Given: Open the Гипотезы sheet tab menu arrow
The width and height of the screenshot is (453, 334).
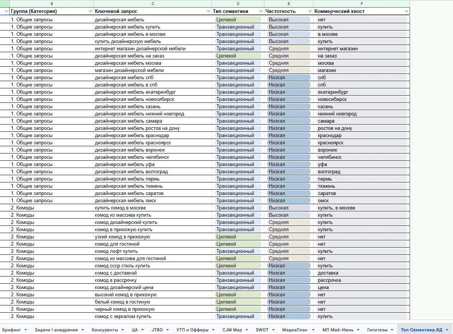Looking at the screenshot, I should 392,330.
